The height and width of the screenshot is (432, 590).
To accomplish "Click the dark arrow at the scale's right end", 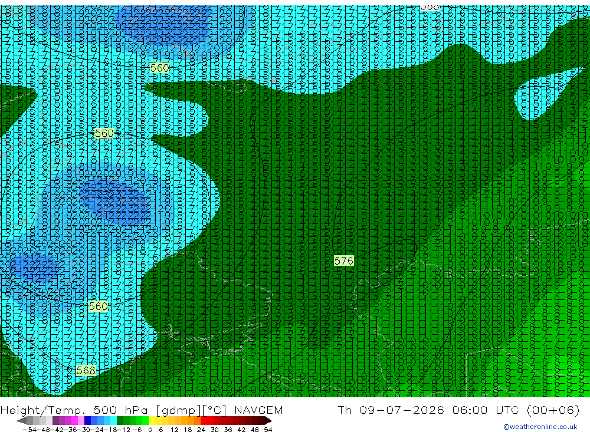I will pos(268,420).
